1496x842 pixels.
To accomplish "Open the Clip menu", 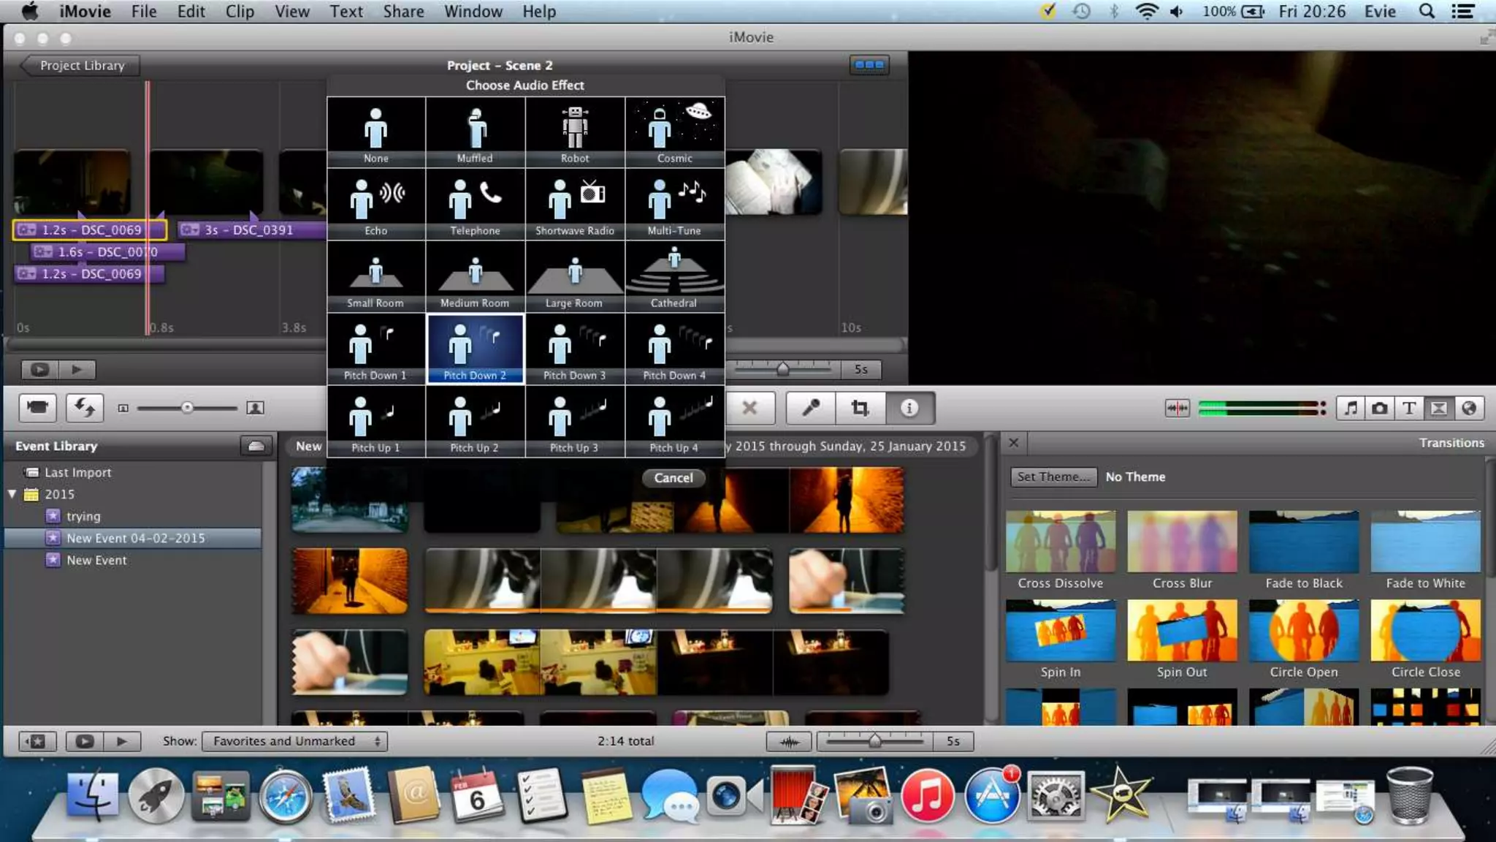I will coord(240,12).
